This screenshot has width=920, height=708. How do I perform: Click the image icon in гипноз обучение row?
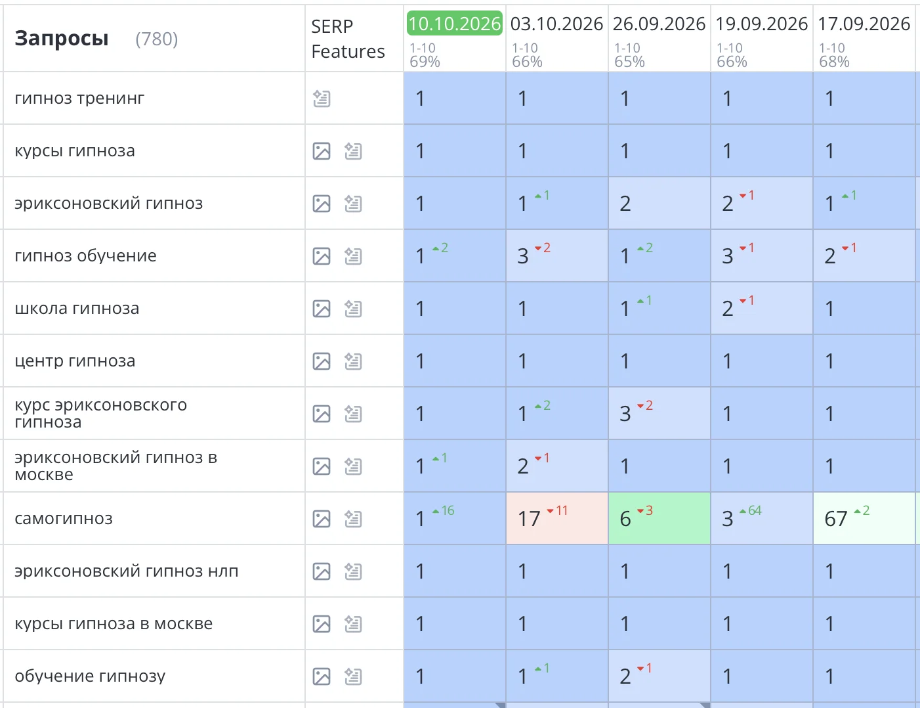pos(322,256)
